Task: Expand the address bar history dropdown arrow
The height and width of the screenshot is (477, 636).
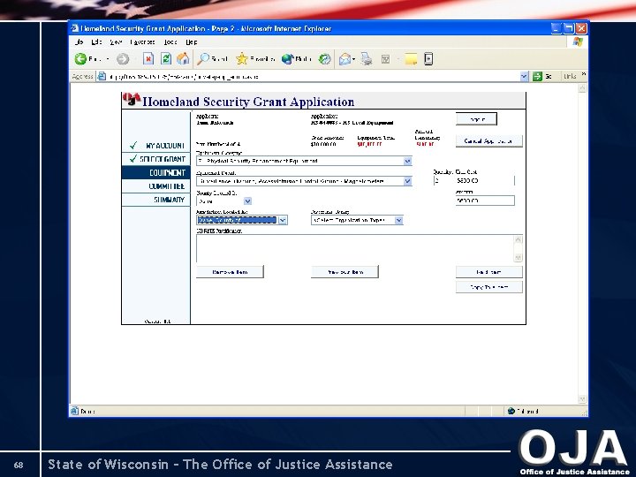Action: click(524, 76)
